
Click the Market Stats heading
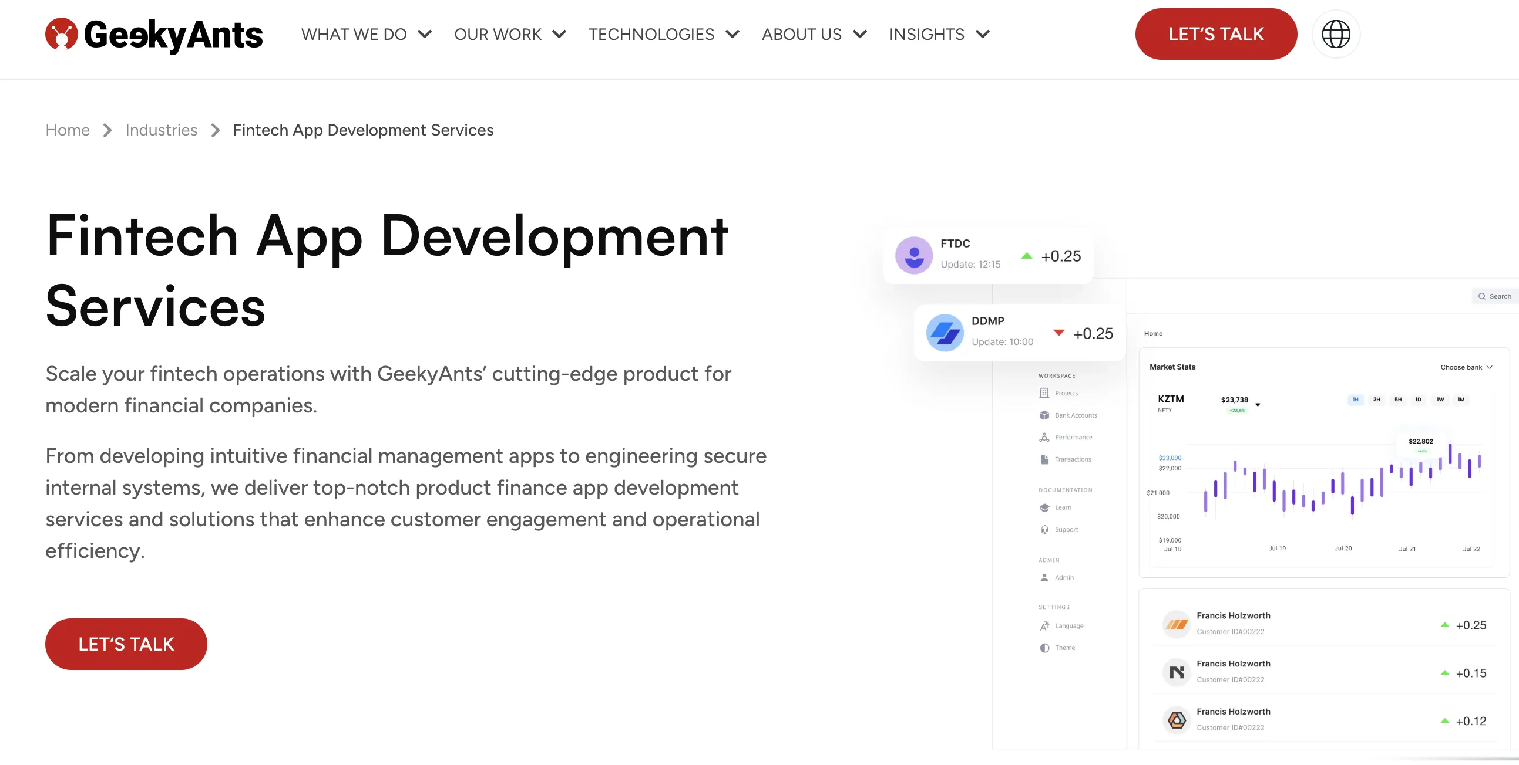(1172, 367)
